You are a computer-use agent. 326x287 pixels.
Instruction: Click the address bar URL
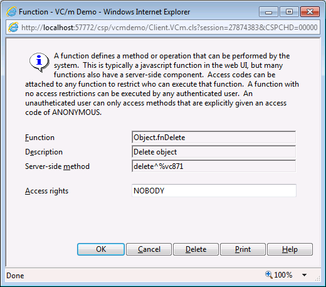pyautogui.click(x=169, y=28)
